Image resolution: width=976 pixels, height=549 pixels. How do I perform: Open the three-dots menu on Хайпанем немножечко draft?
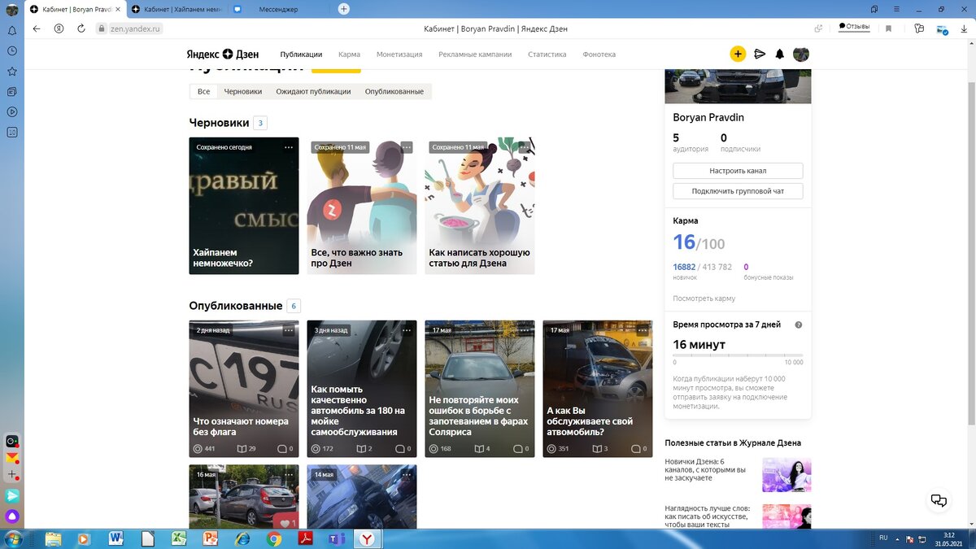289,147
